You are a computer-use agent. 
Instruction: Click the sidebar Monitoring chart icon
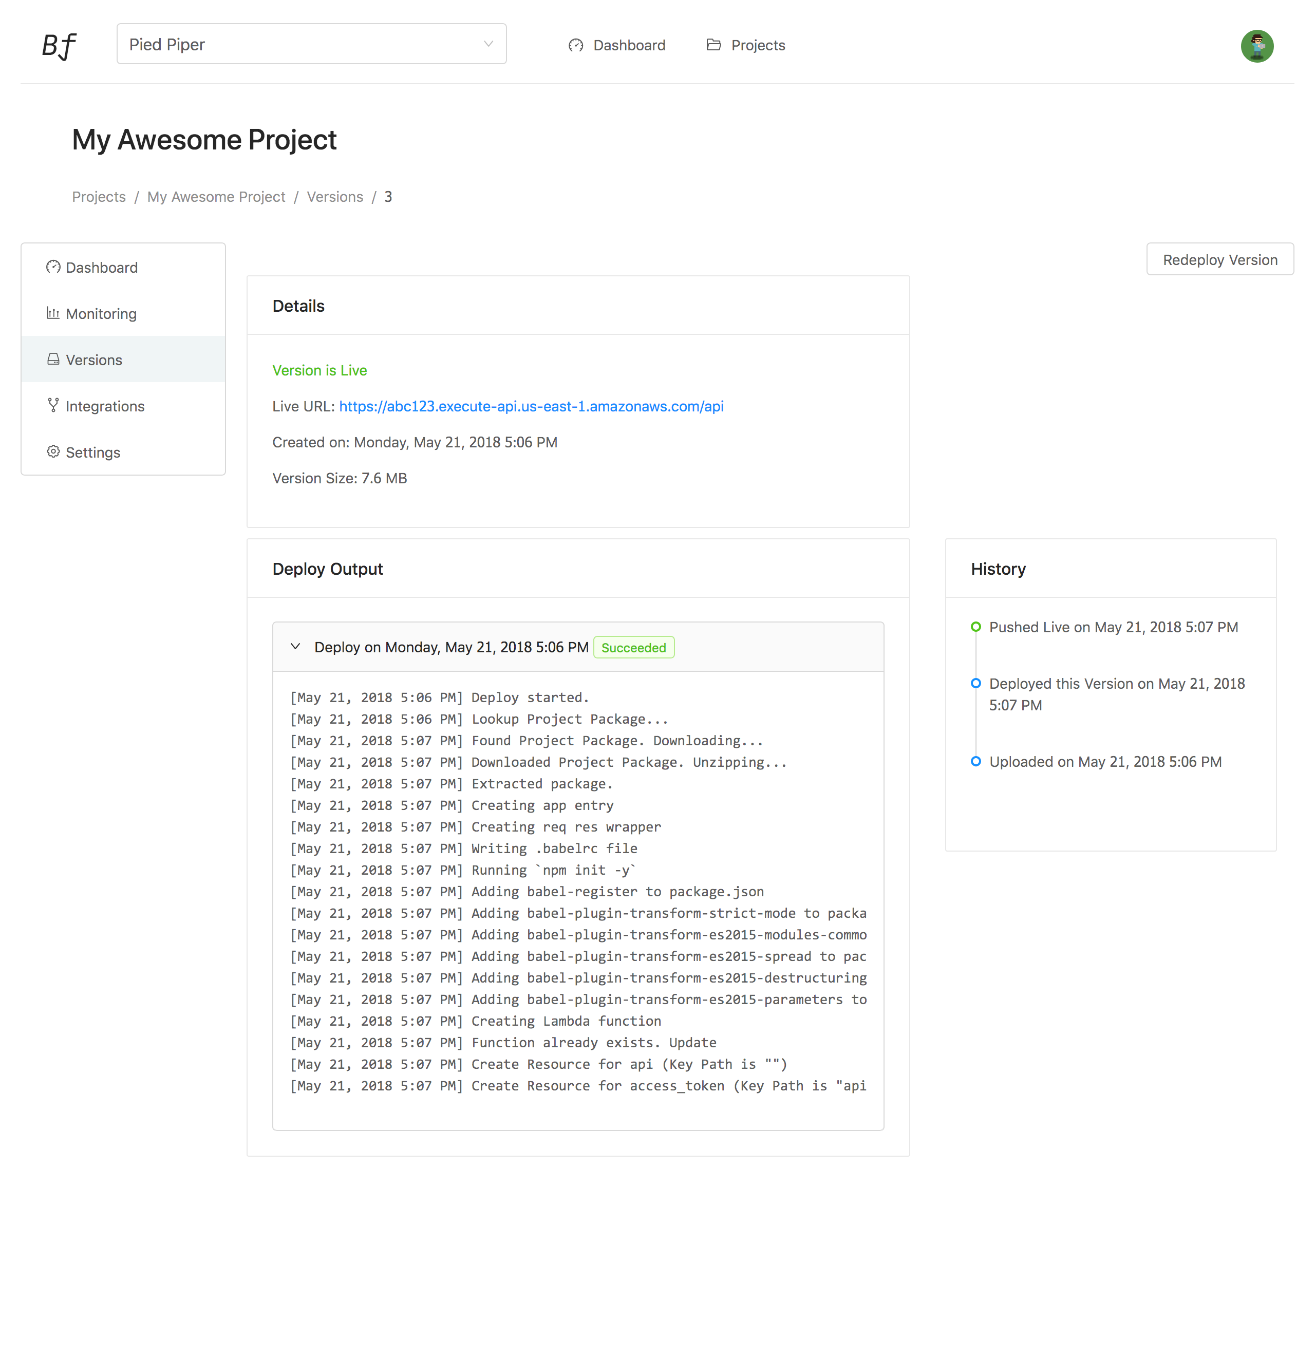point(52,313)
